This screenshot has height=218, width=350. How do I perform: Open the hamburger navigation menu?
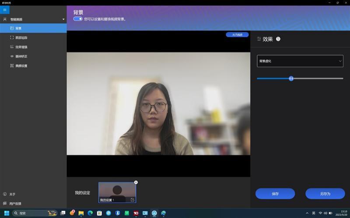click(5, 10)
